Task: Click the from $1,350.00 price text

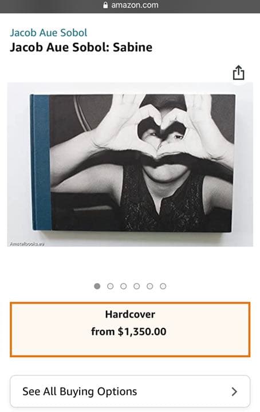Action: [x=129, y=331]
